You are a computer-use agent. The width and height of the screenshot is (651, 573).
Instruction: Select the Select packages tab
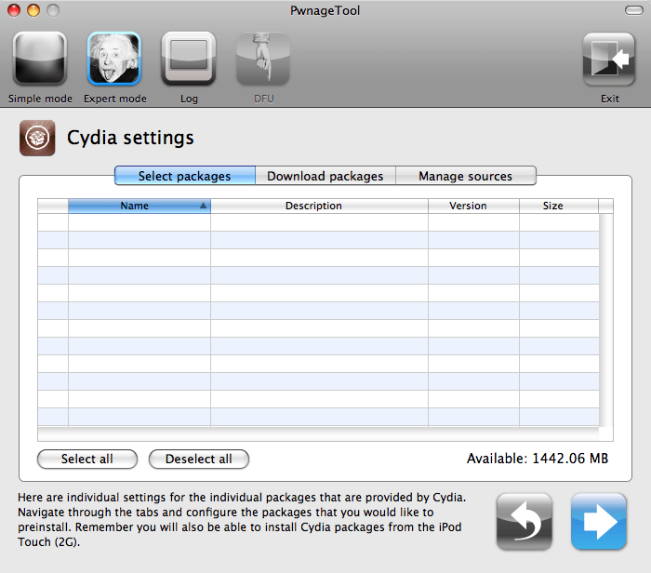coord(185,176)
